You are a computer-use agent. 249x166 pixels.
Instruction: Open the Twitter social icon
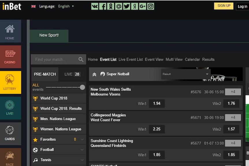pyautogui.click(x=127, y=6)
